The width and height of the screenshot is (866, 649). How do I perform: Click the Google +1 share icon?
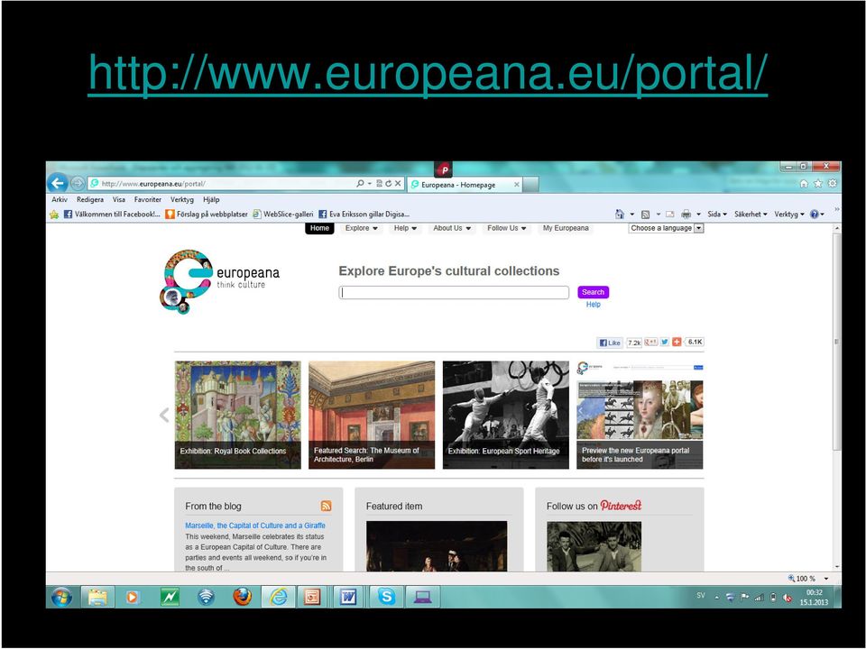coord(651,343)
